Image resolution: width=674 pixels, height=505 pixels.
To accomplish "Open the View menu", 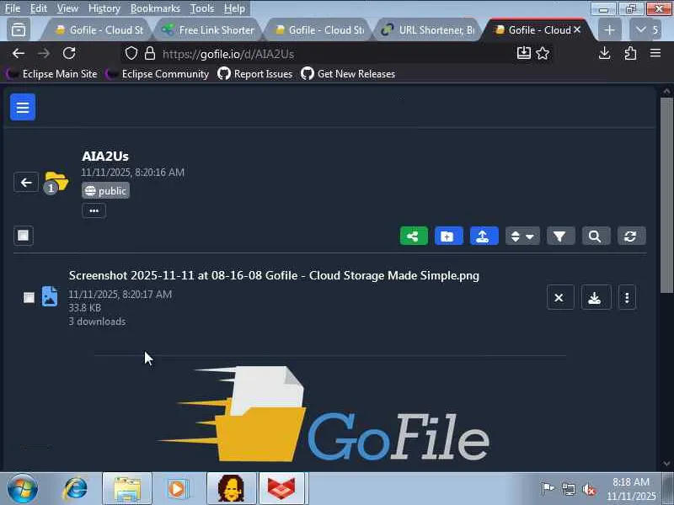I will (67, 8).
